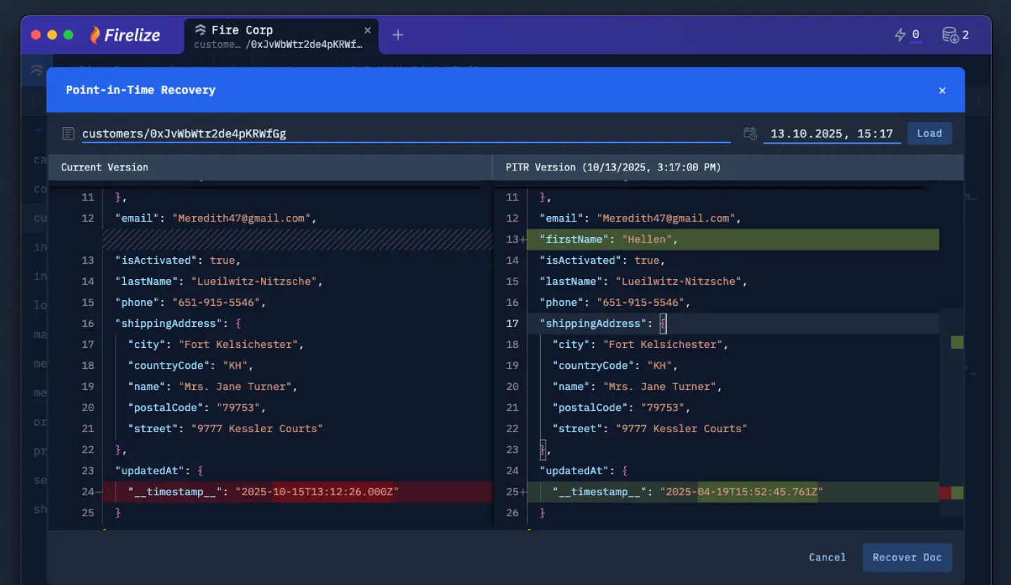Click the 13.10.2025, 15:17 date field
The height and width of the screenshot is (585, 1011).
[x=831, y=133]
